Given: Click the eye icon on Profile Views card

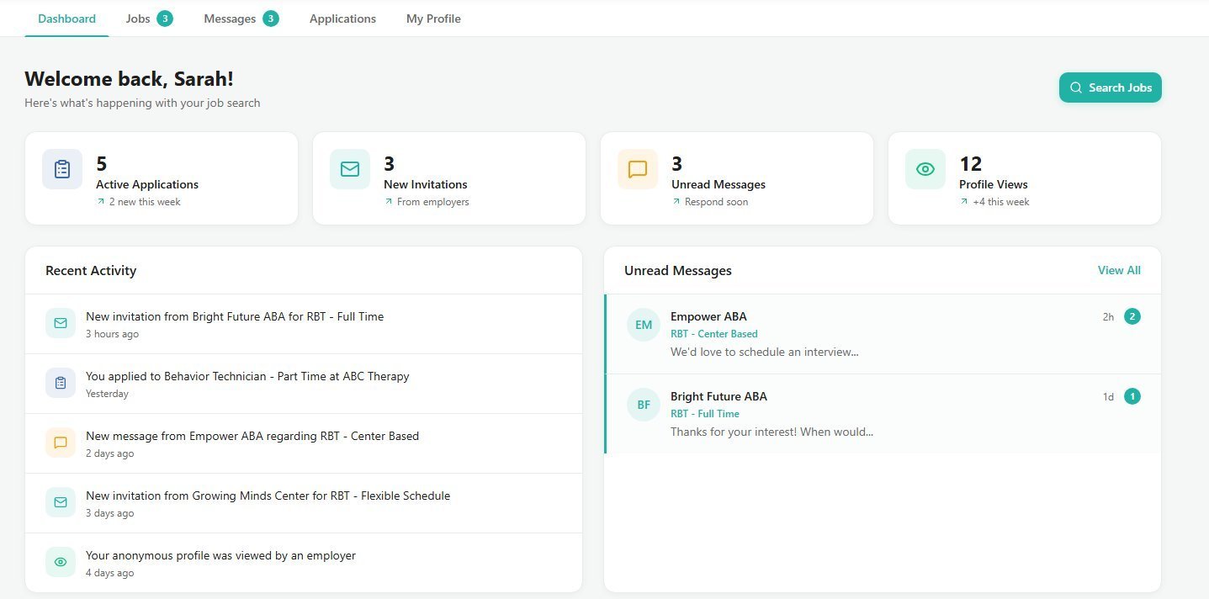Looking at the screenshot, I should click(x=925, y=169).
